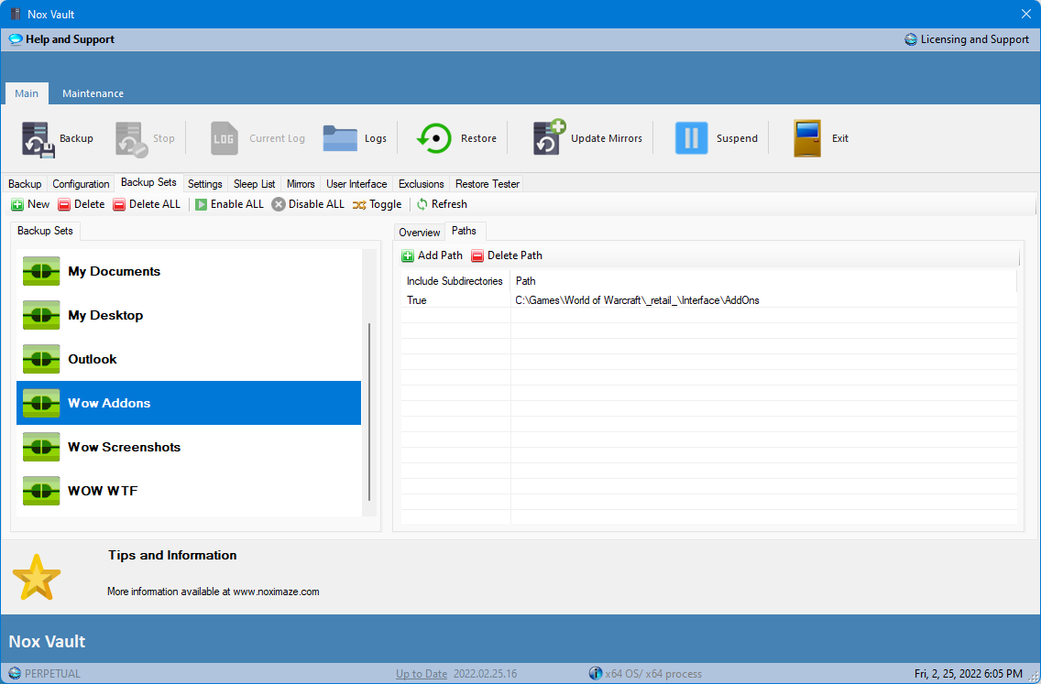This screenshot has height=684, width=1041.
Task: Click the Delete Path label
Action: point(514,255)
